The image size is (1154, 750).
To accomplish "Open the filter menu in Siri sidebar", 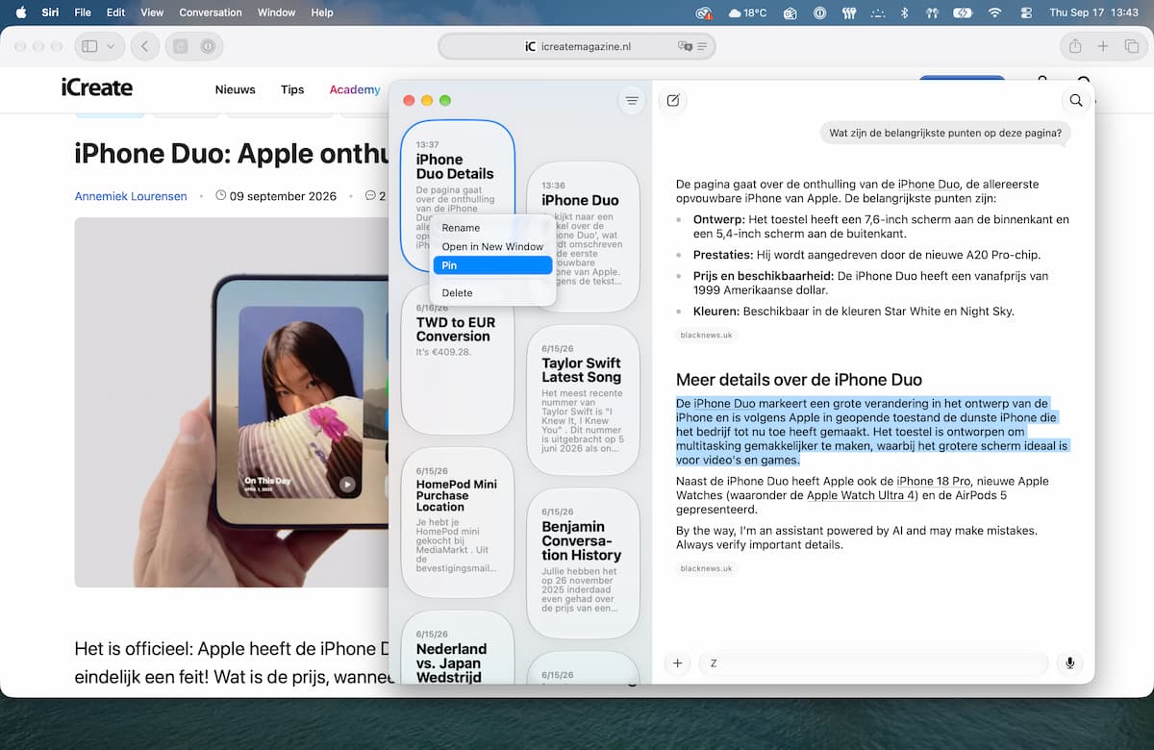I will point(632,100).
